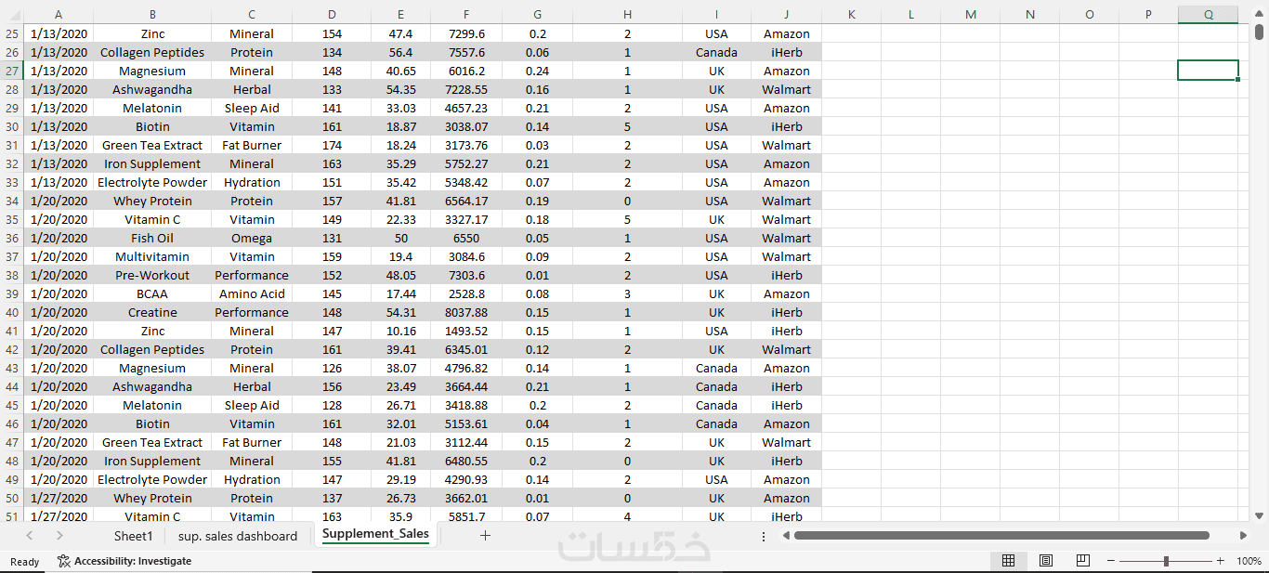Image resolution: width=1269 pixels, height=573 pixels.
Task: Switch to Page Break Preview icon
Action: (1083, 561)
